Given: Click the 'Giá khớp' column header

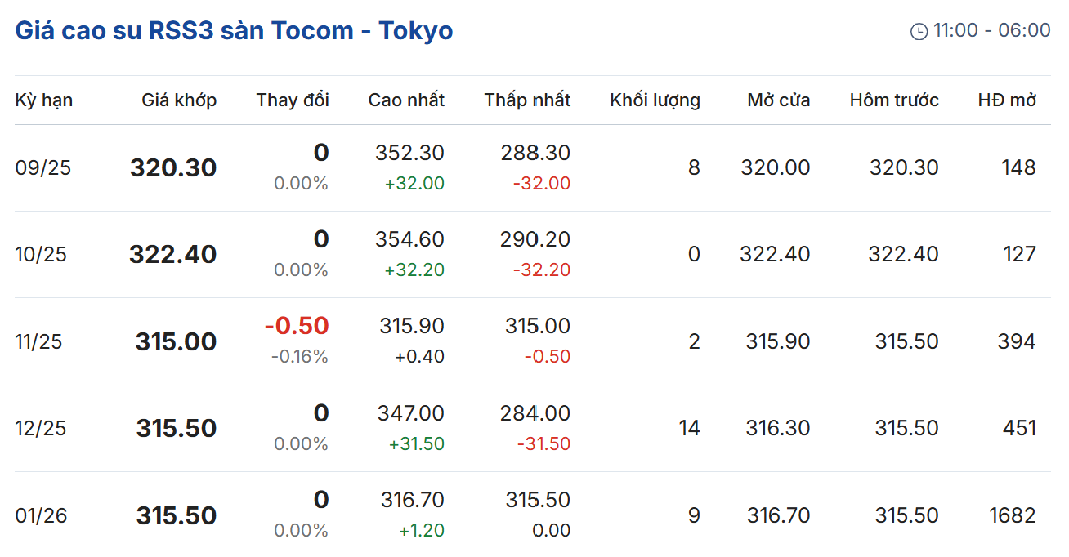Looking at the screenshot, I should pos(179,100).
